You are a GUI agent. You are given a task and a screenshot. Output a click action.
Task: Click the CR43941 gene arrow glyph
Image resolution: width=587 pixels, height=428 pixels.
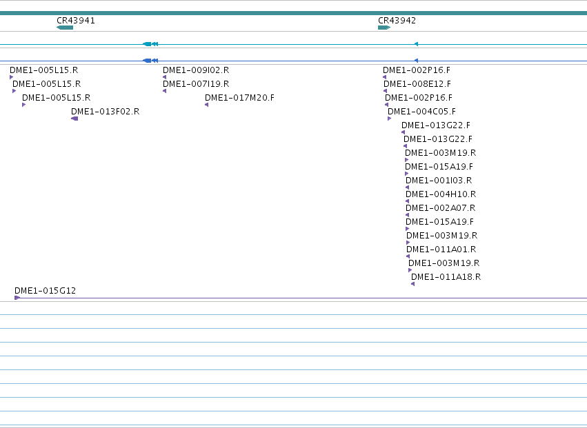(x=65, y=28)
